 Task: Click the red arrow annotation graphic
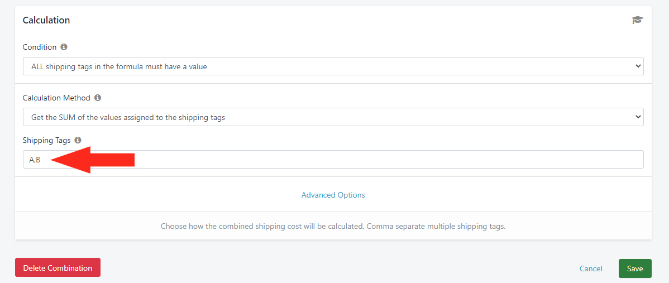point(93,160)
